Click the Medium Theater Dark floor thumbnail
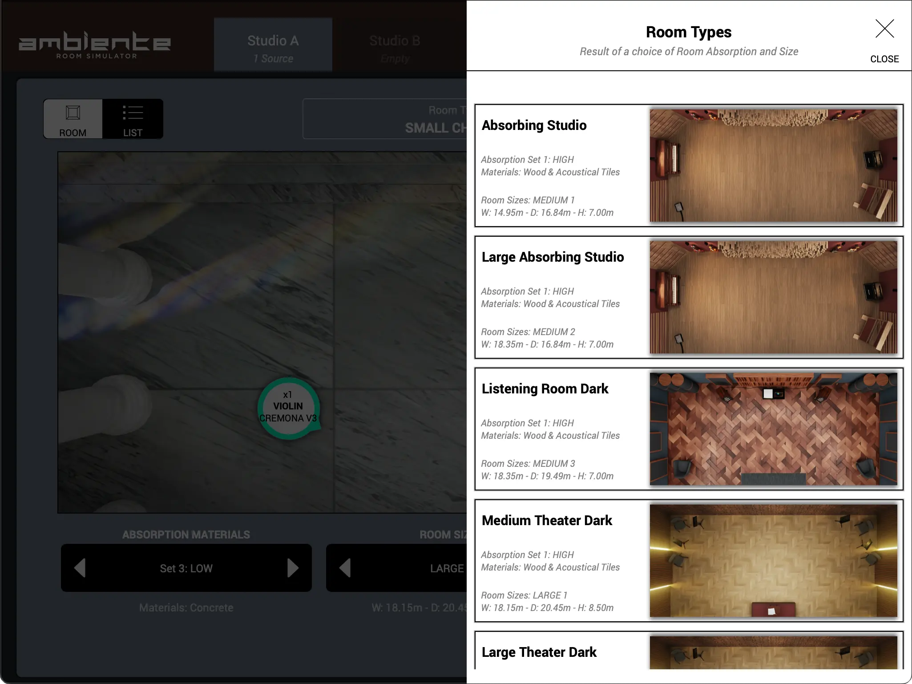912x684 pixels. [x=773, y=561]
